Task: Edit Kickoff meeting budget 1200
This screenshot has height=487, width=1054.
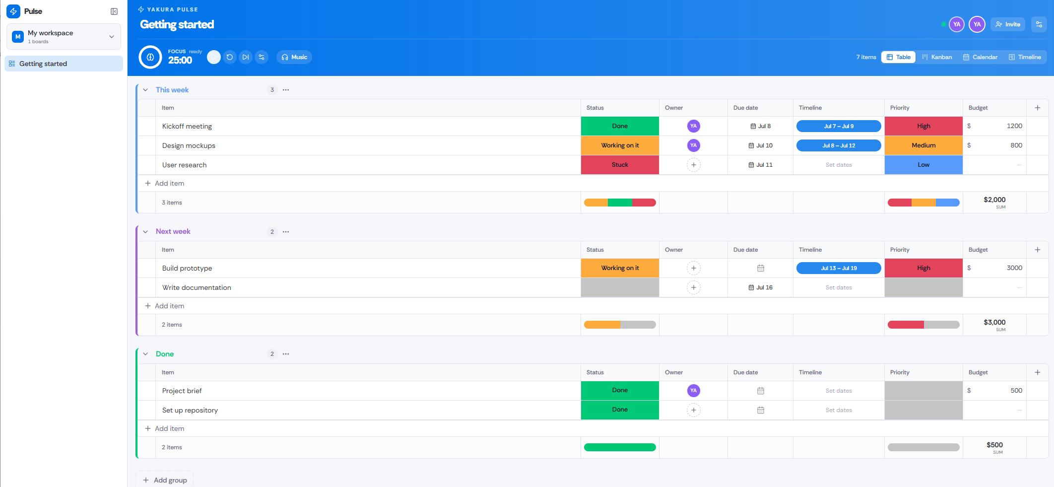Action: 994,126
